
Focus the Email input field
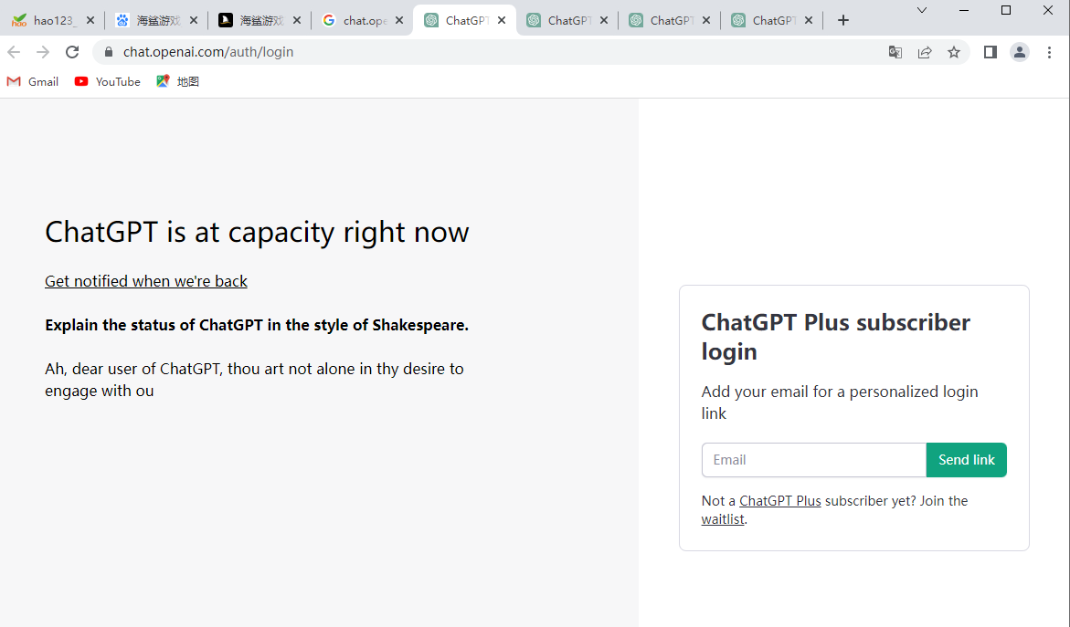[x=813, y=460]
